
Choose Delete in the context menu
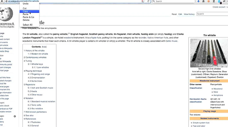(29, 20)
